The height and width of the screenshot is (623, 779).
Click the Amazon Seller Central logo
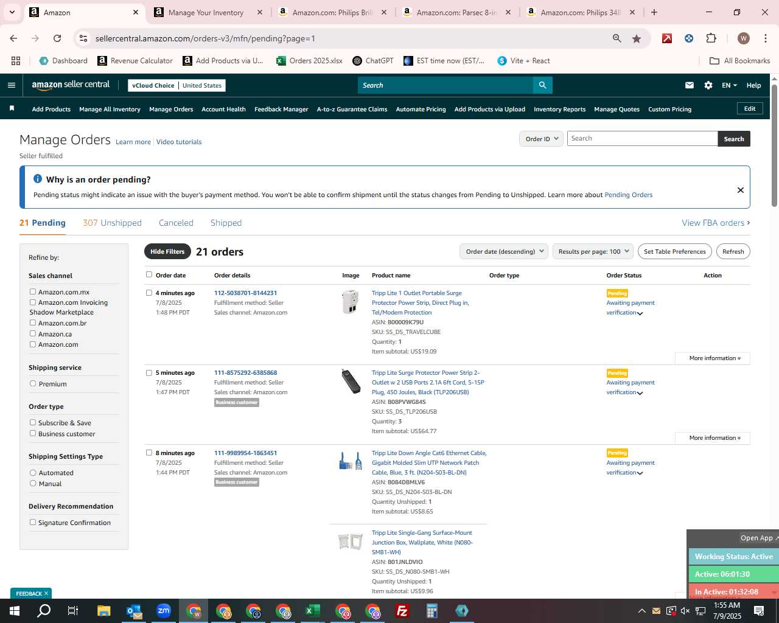71,85
